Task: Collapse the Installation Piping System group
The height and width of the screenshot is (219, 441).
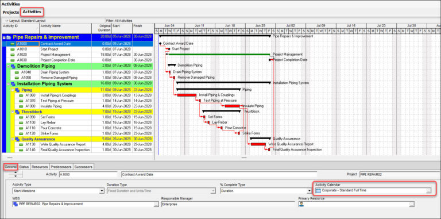Action: pyautogui.click(x=9, y=84)
